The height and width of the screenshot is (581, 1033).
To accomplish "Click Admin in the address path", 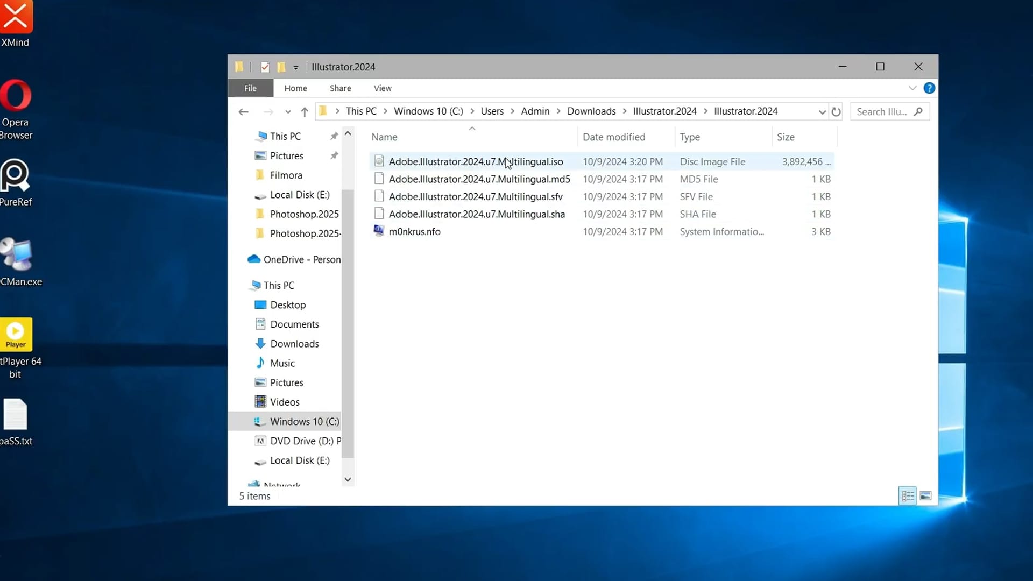I will coord(535,111).
